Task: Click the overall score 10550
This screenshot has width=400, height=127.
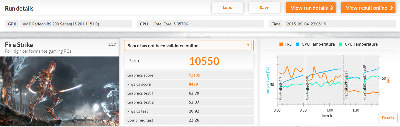Action: (204, 61)
